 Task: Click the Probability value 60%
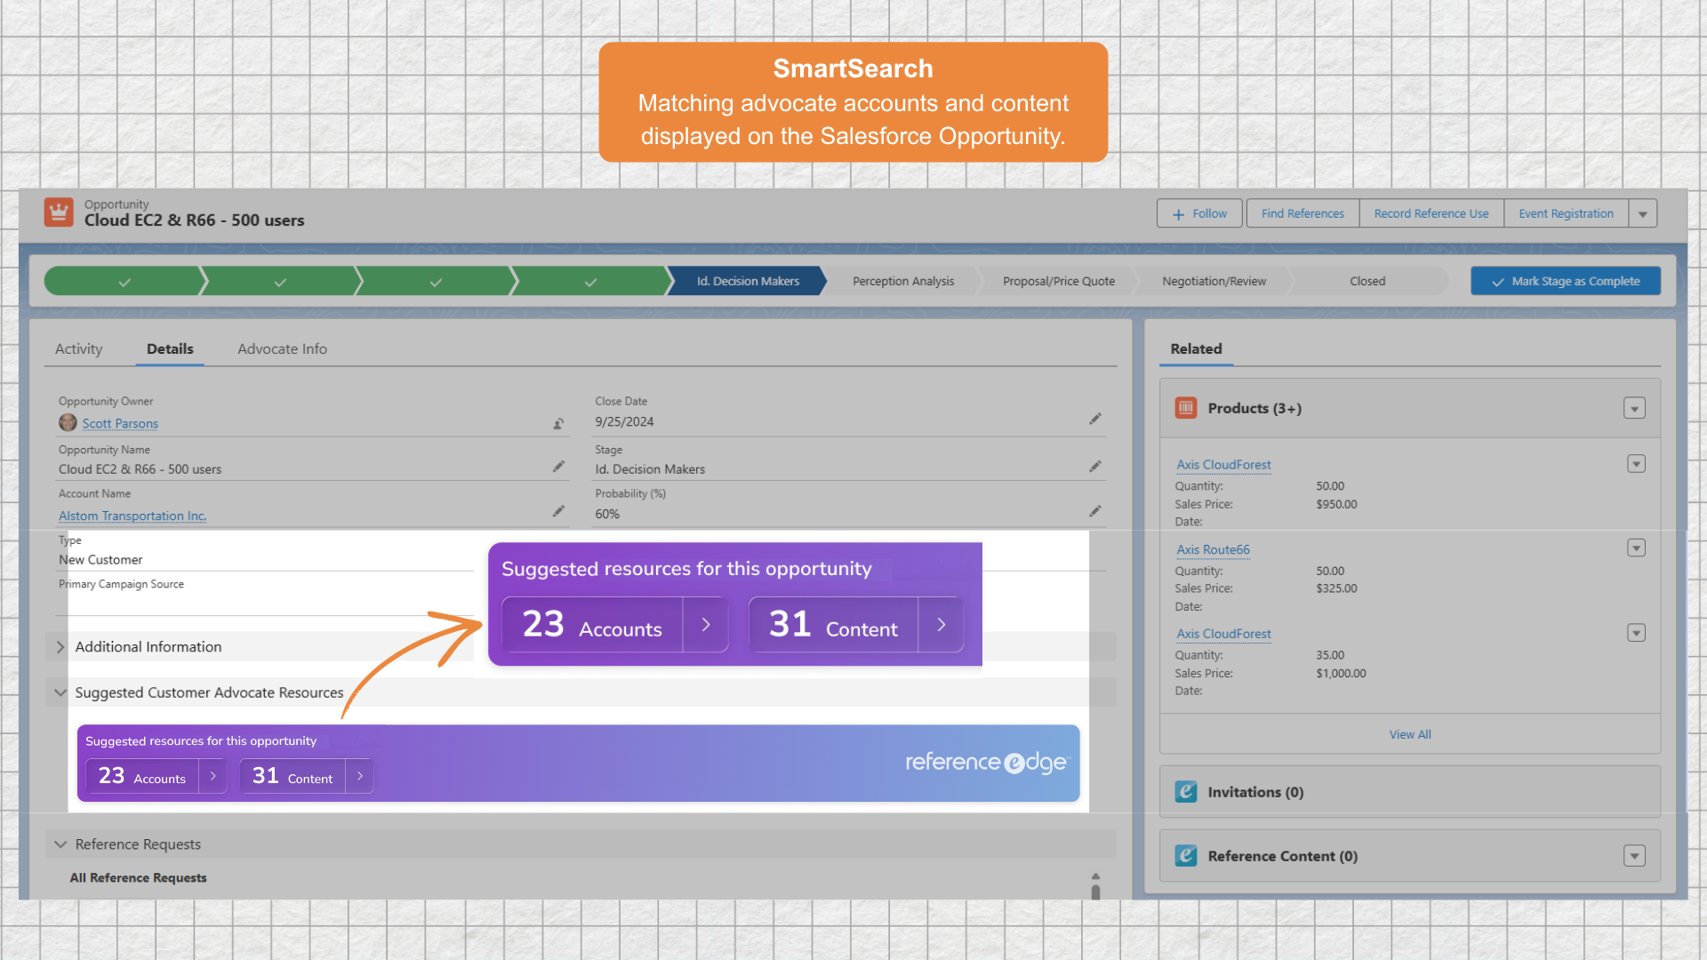click(607, 515)
